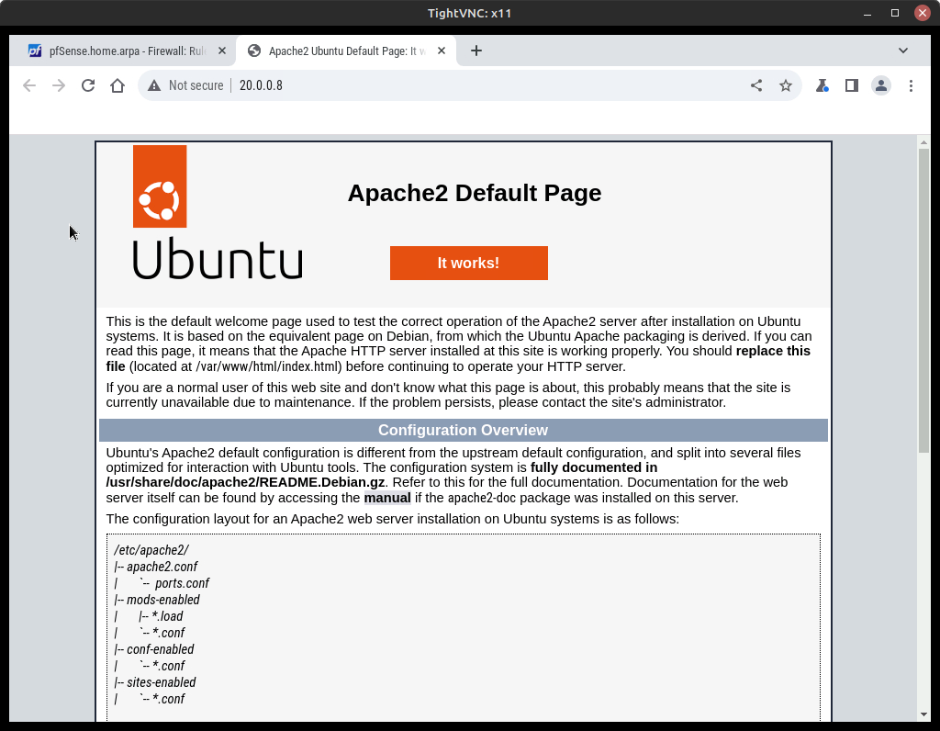Toggle the browser side panel
The image size is (940, 731).
click(851, 85)
